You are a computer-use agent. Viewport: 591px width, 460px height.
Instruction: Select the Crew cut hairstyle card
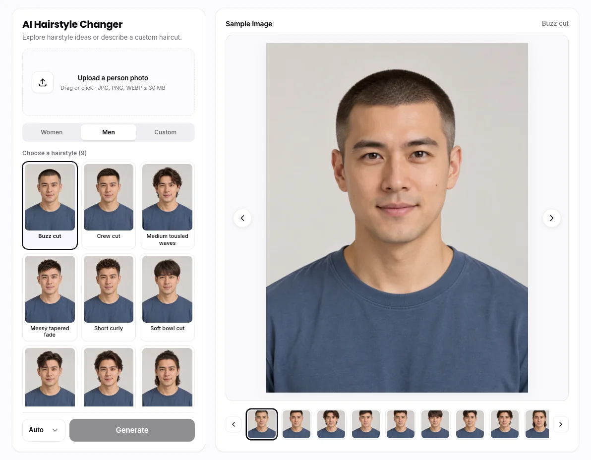coord(109,205)
